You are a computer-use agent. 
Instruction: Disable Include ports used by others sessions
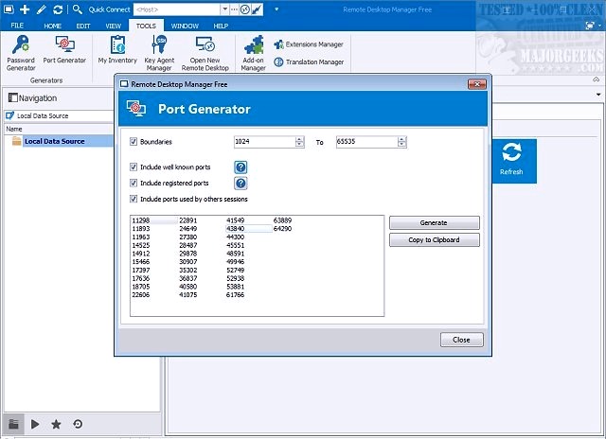[134, 199]
